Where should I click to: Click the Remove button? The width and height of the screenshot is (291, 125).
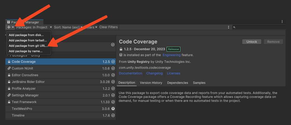(273, 42)
